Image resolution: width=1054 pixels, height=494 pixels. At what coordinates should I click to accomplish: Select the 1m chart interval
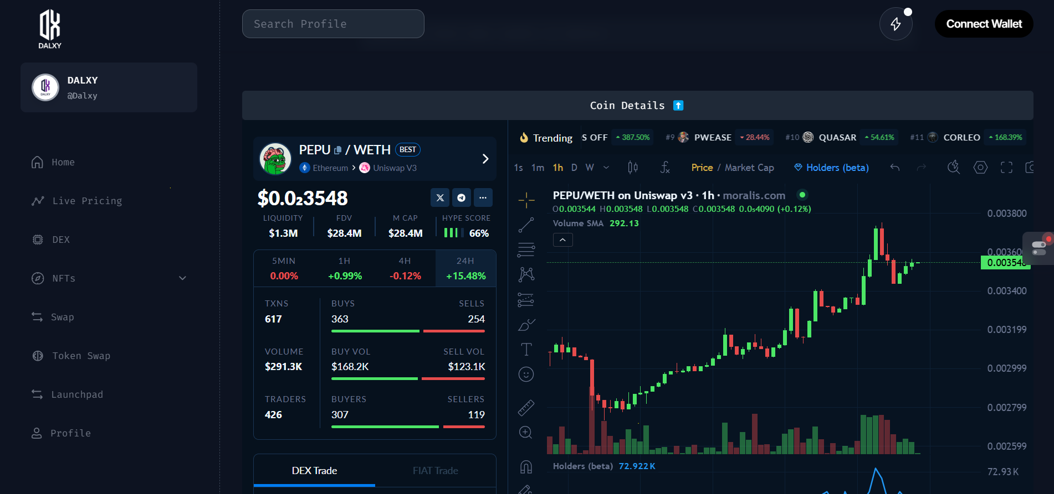click(x=538, y=168)
